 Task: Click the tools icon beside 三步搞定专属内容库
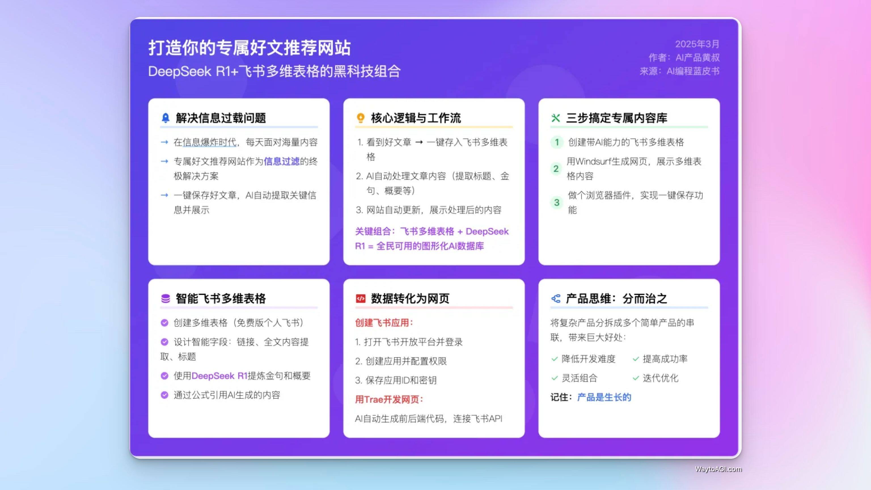[555, 118]
